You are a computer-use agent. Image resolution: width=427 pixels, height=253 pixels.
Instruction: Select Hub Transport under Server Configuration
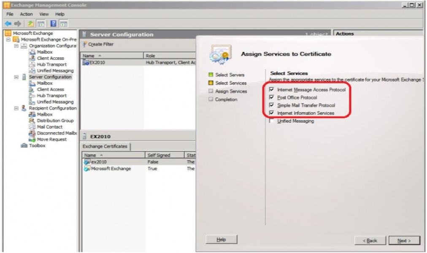point(52,96)
